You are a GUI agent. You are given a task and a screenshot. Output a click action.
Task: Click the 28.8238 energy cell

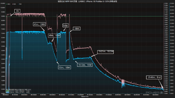coord(22,91)
